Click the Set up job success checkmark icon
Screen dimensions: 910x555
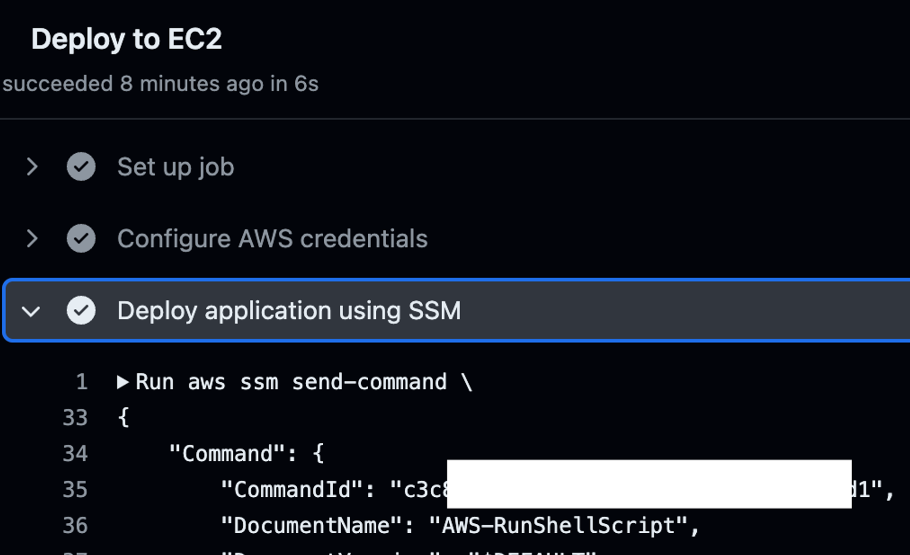tap(81, 167)
